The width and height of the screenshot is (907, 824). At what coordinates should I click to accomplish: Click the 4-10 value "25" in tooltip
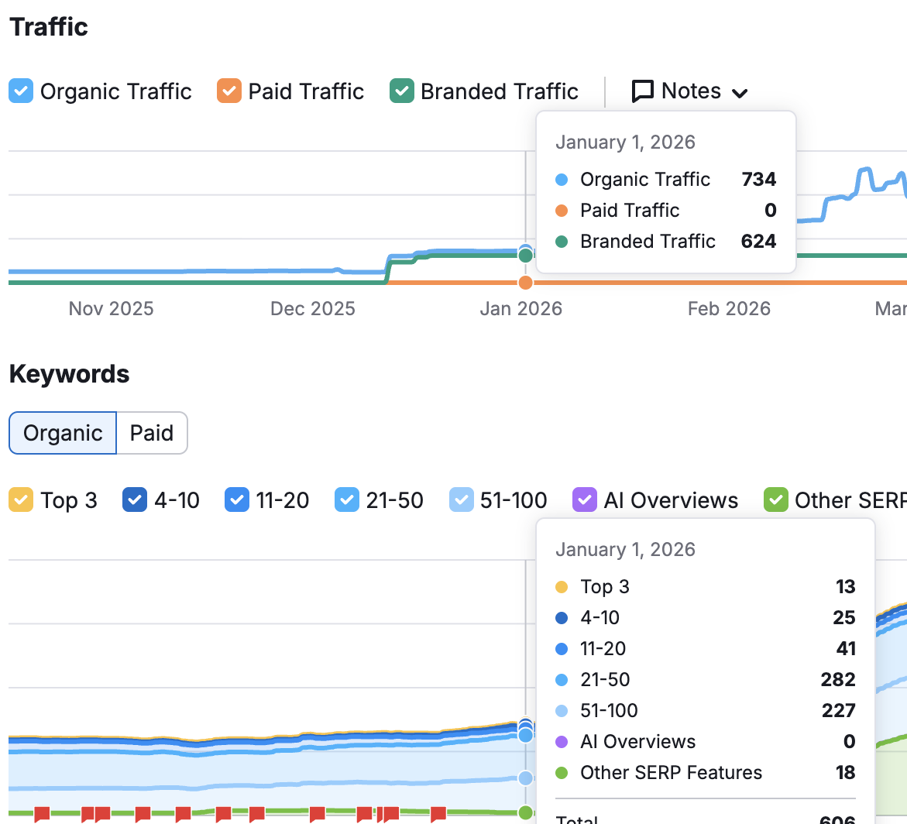coord(844,617)
